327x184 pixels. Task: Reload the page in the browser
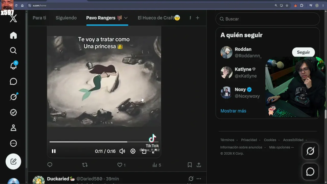[x=16, y=5]
